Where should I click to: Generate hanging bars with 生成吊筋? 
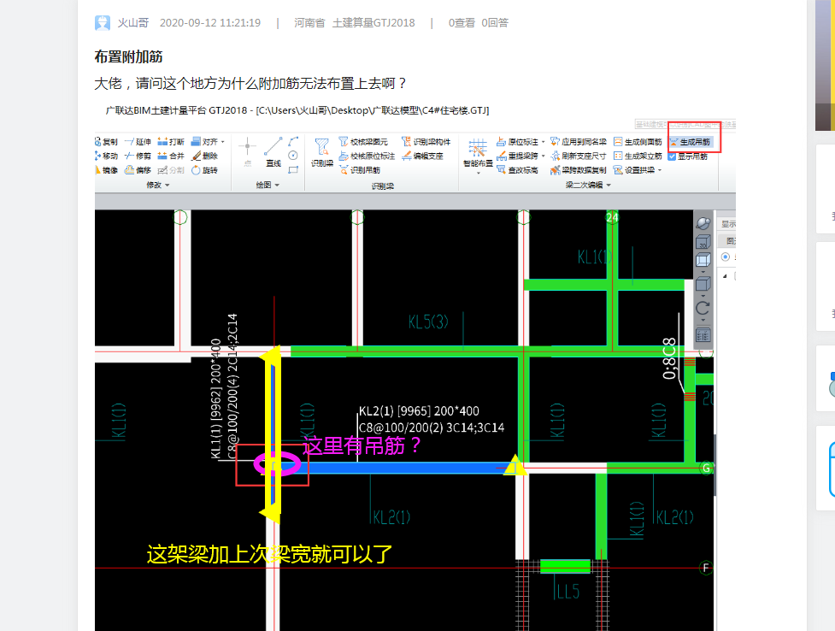691,142
